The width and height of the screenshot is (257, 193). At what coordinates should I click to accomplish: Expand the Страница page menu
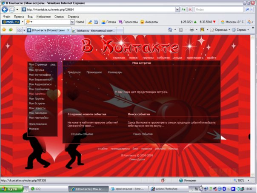point(220,30)
